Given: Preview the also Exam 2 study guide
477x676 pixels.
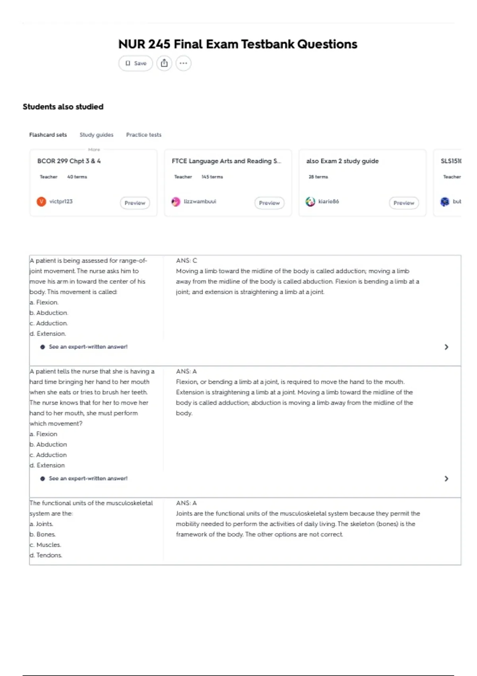Looking at the screenshot, I should [404, 203].
